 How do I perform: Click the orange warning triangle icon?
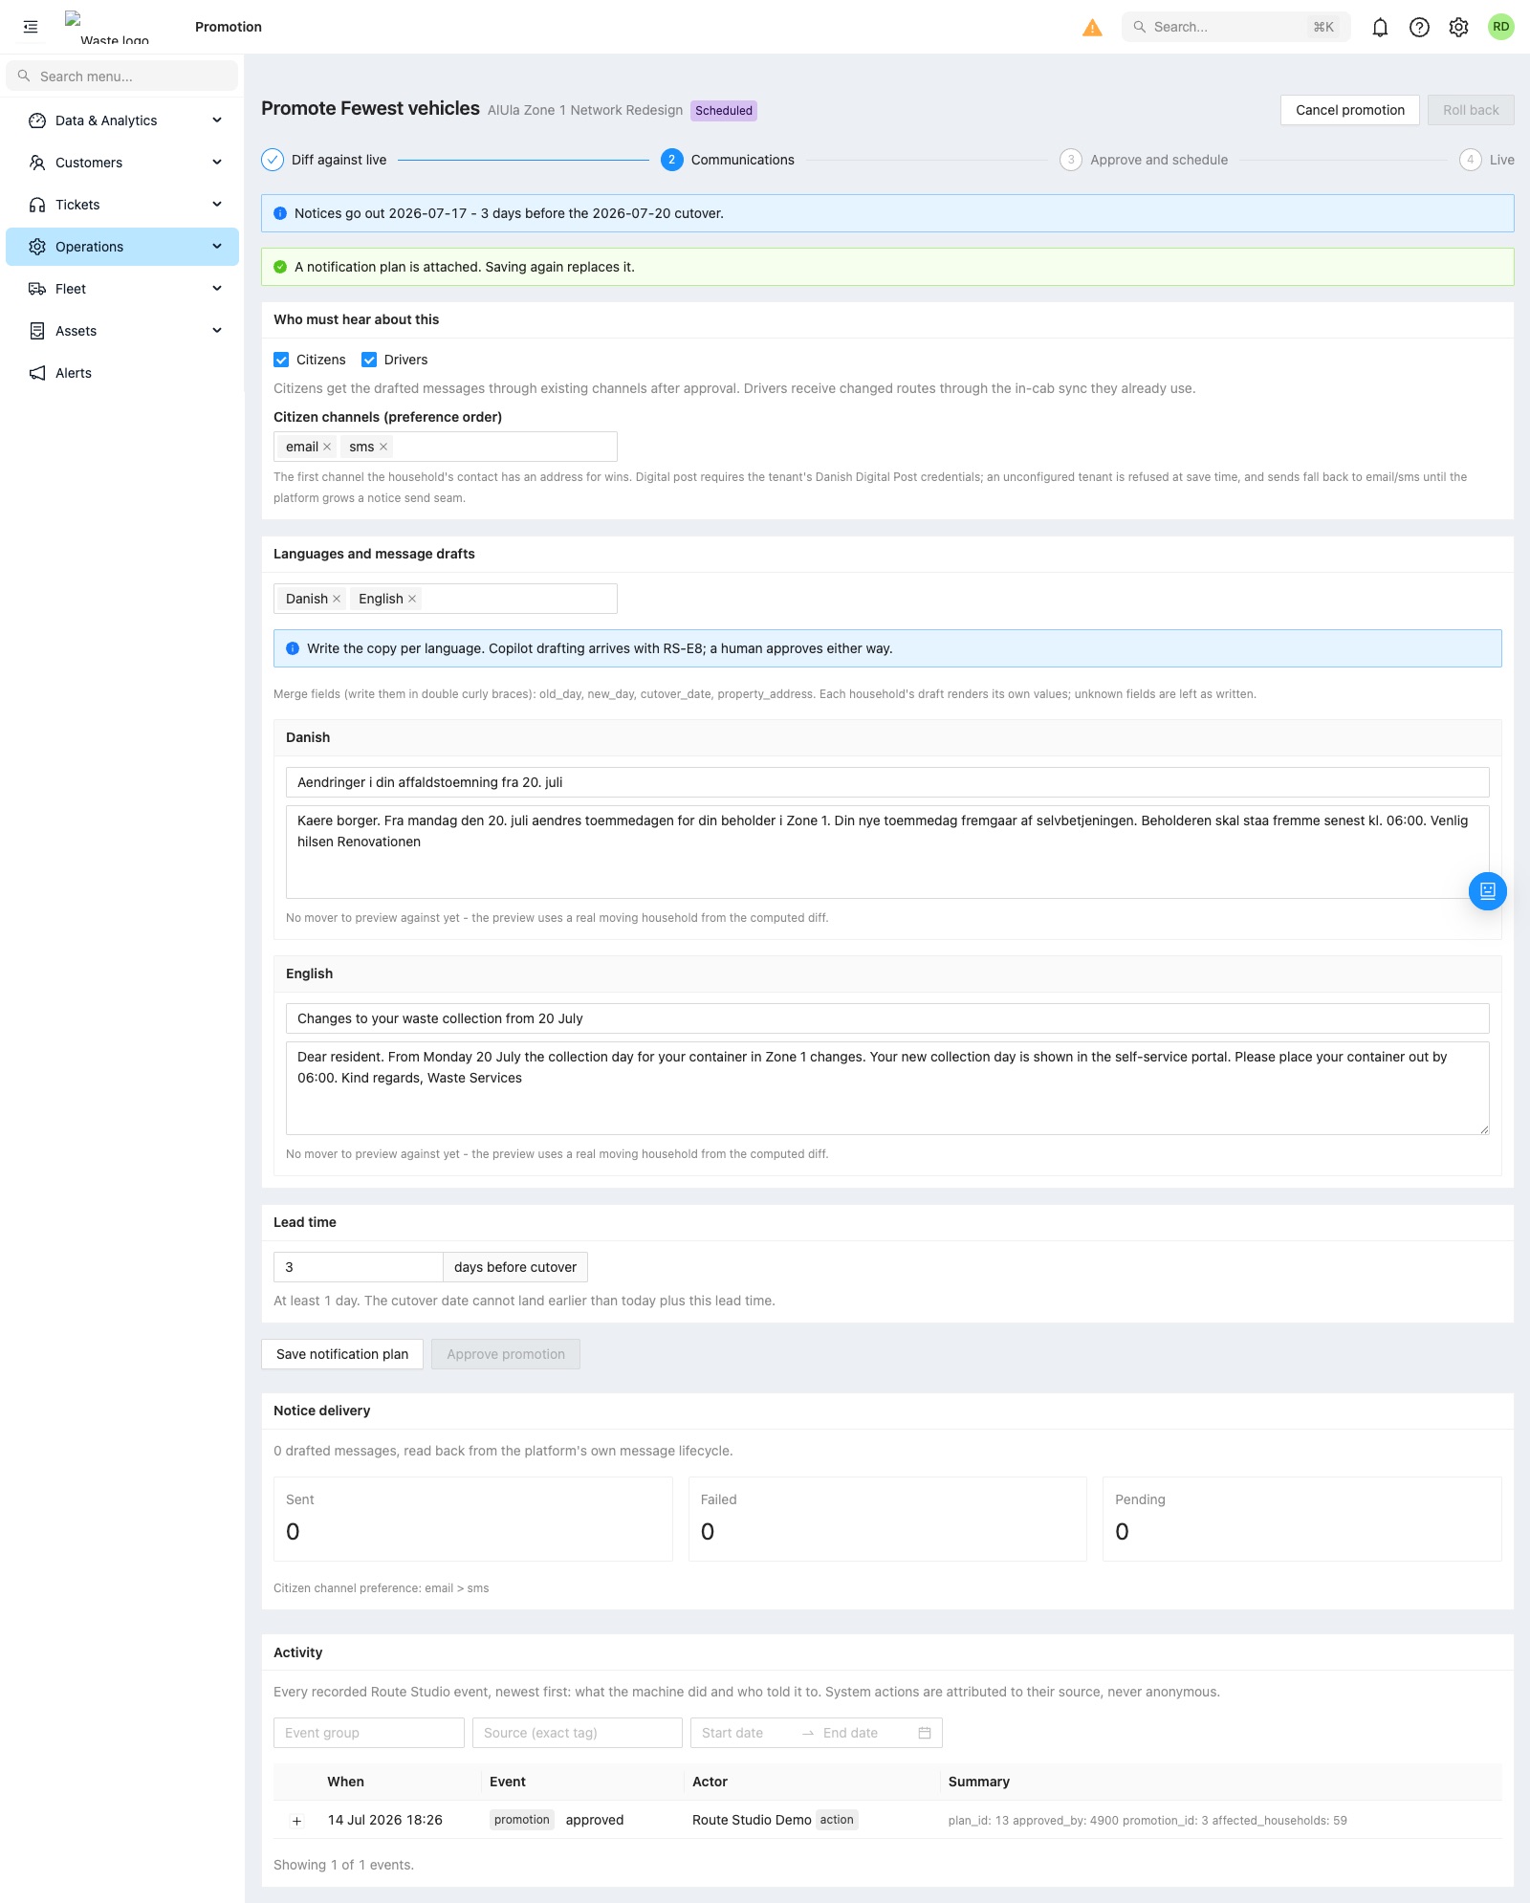[1092, 28]
